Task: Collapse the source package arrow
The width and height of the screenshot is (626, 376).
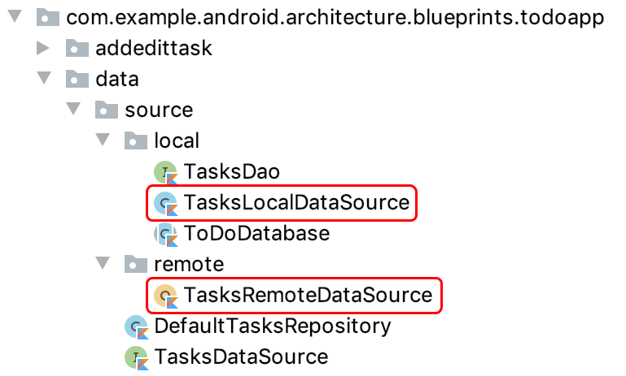Action: (73, 110)
